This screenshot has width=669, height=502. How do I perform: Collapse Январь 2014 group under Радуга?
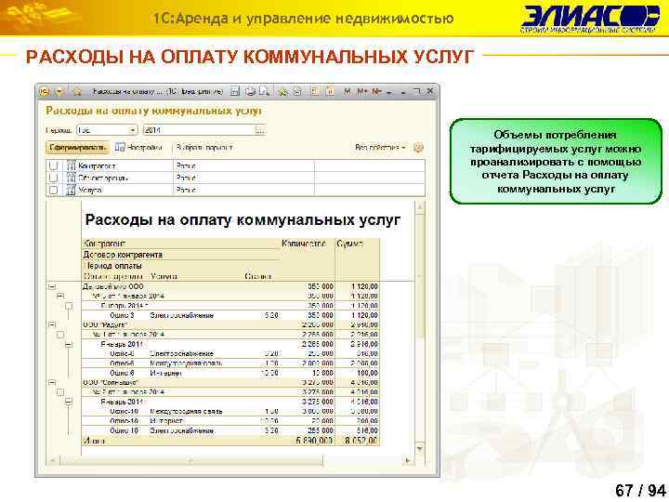coord(68,344)
